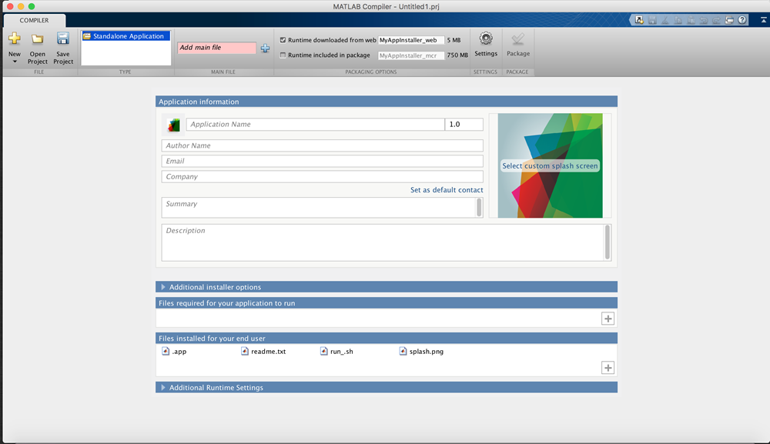Viewport: 770px width, 444px height.
Task: Click the Application information header
Action: 387,102
